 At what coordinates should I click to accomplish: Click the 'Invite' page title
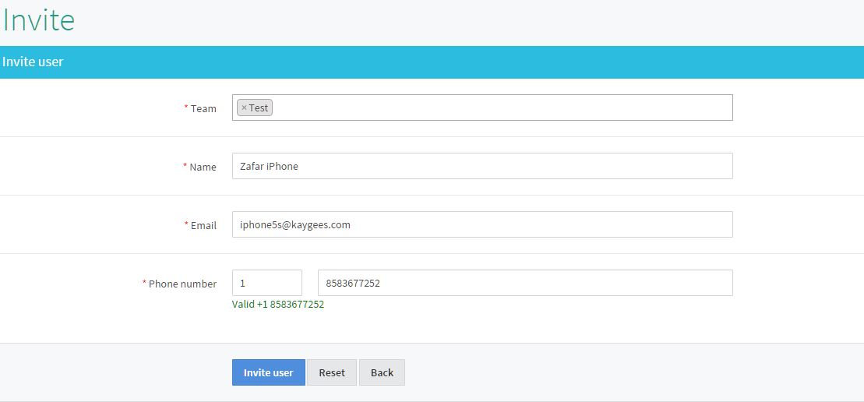click(x=39, y=19)
